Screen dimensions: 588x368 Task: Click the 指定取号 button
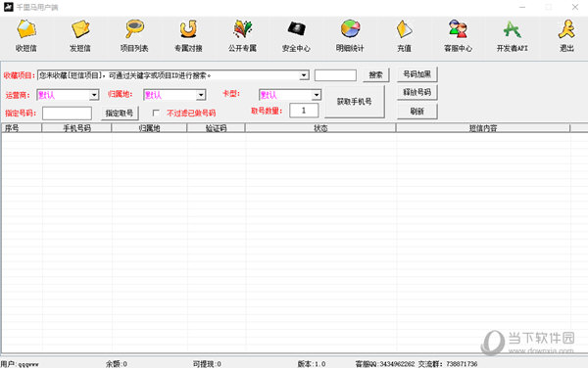(120, 114)
